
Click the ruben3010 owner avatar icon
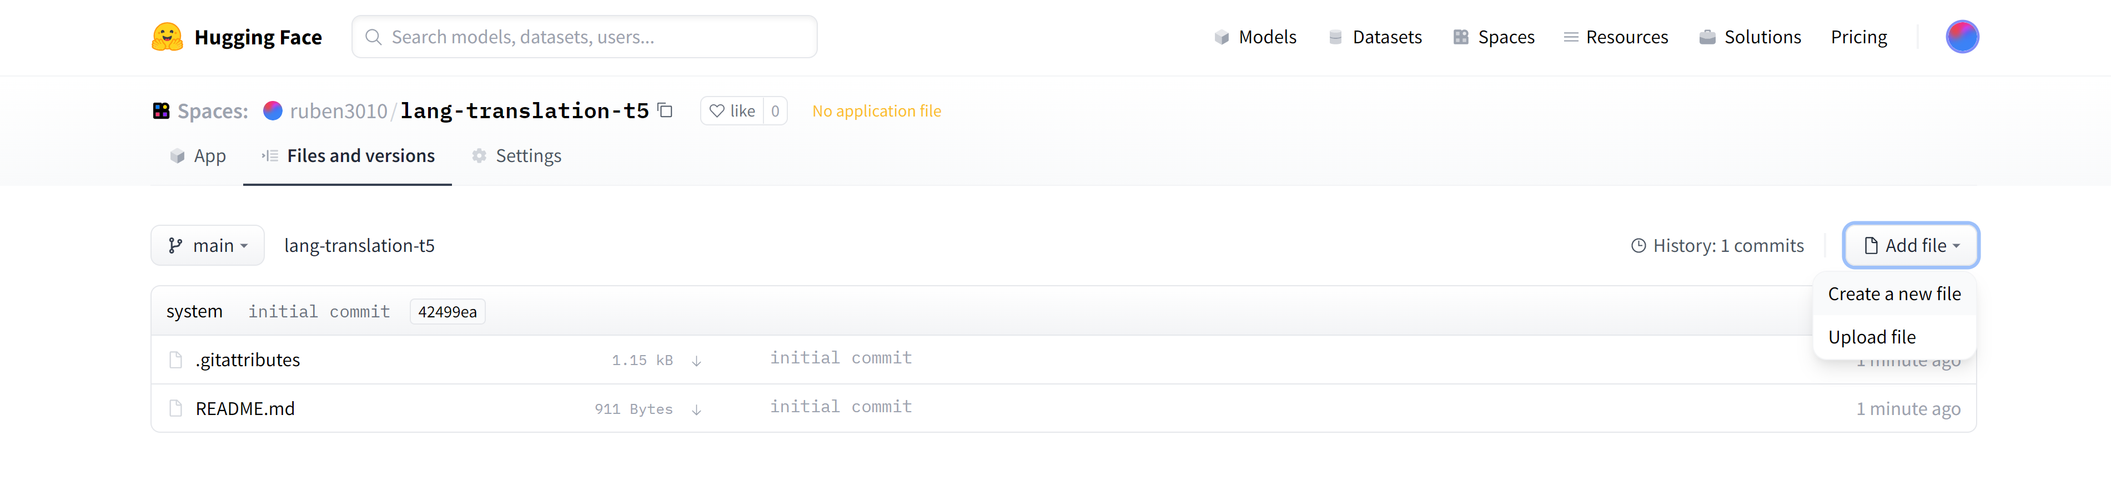(x=273, y=110)
